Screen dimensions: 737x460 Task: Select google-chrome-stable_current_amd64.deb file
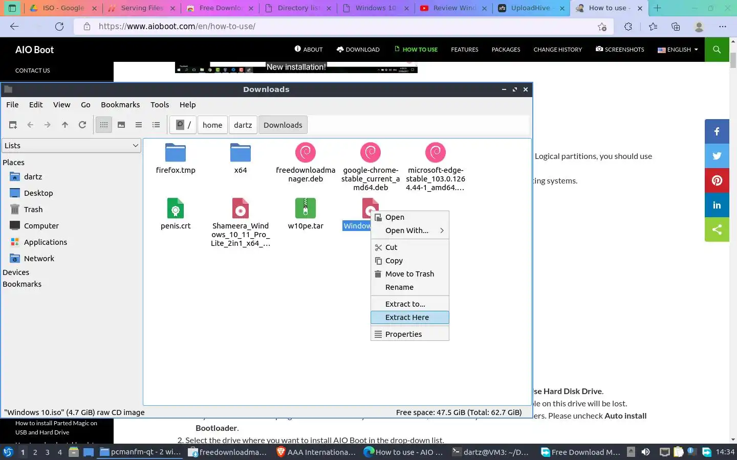pos(371,167)
